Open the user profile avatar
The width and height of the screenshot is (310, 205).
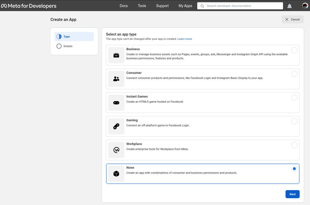point(305,6)
